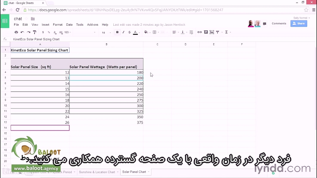Toggle text wrapping
This screenshot has height=178, width=317.
(191, 32)
